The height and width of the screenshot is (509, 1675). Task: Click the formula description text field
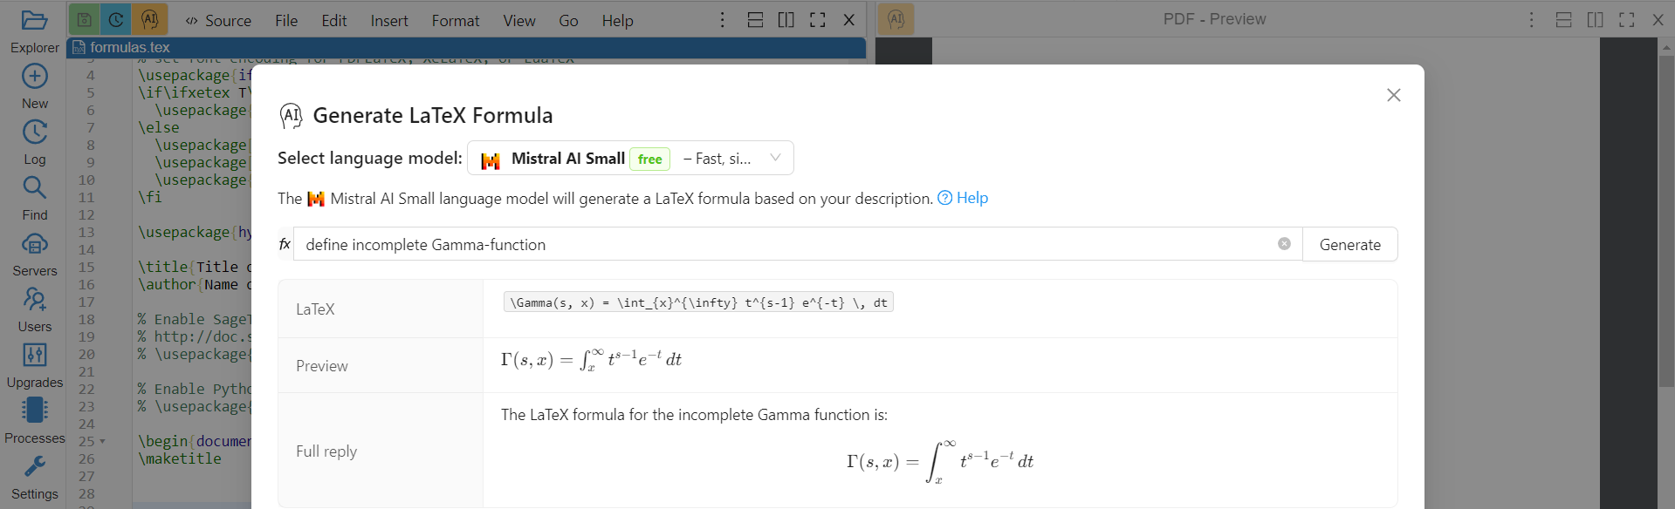786,245
